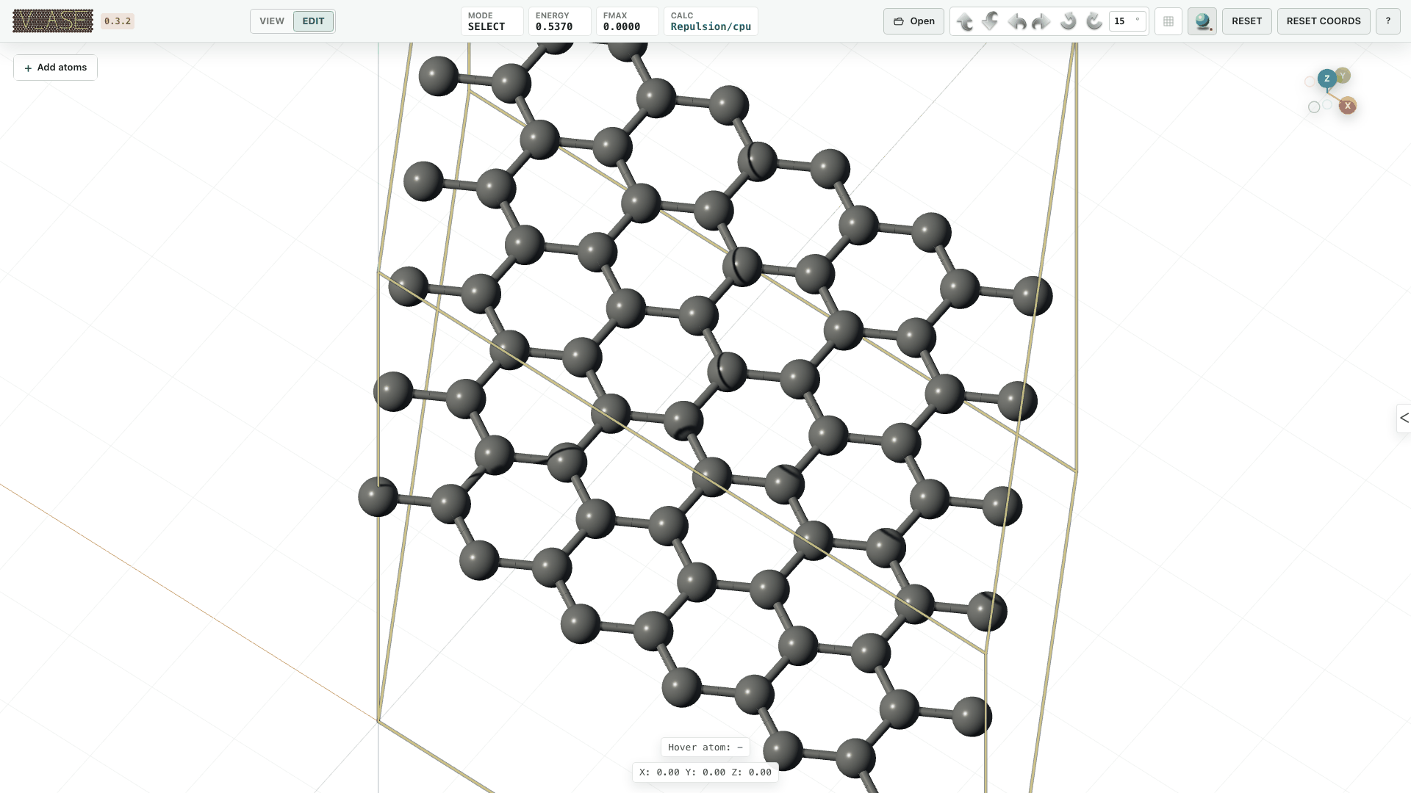
Task: Rotate view left with curved arrow icon
Action: [1017, 21]
